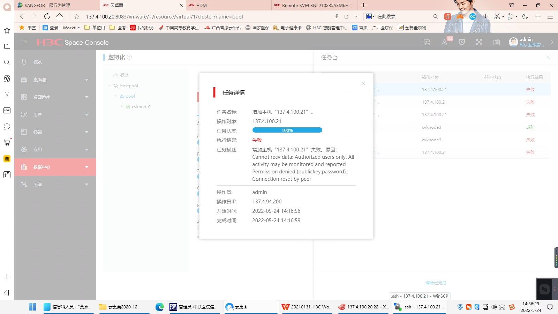Open the sidebar shopping cart icon
Screen dimensions: 558x314
(x=7, y=142)
